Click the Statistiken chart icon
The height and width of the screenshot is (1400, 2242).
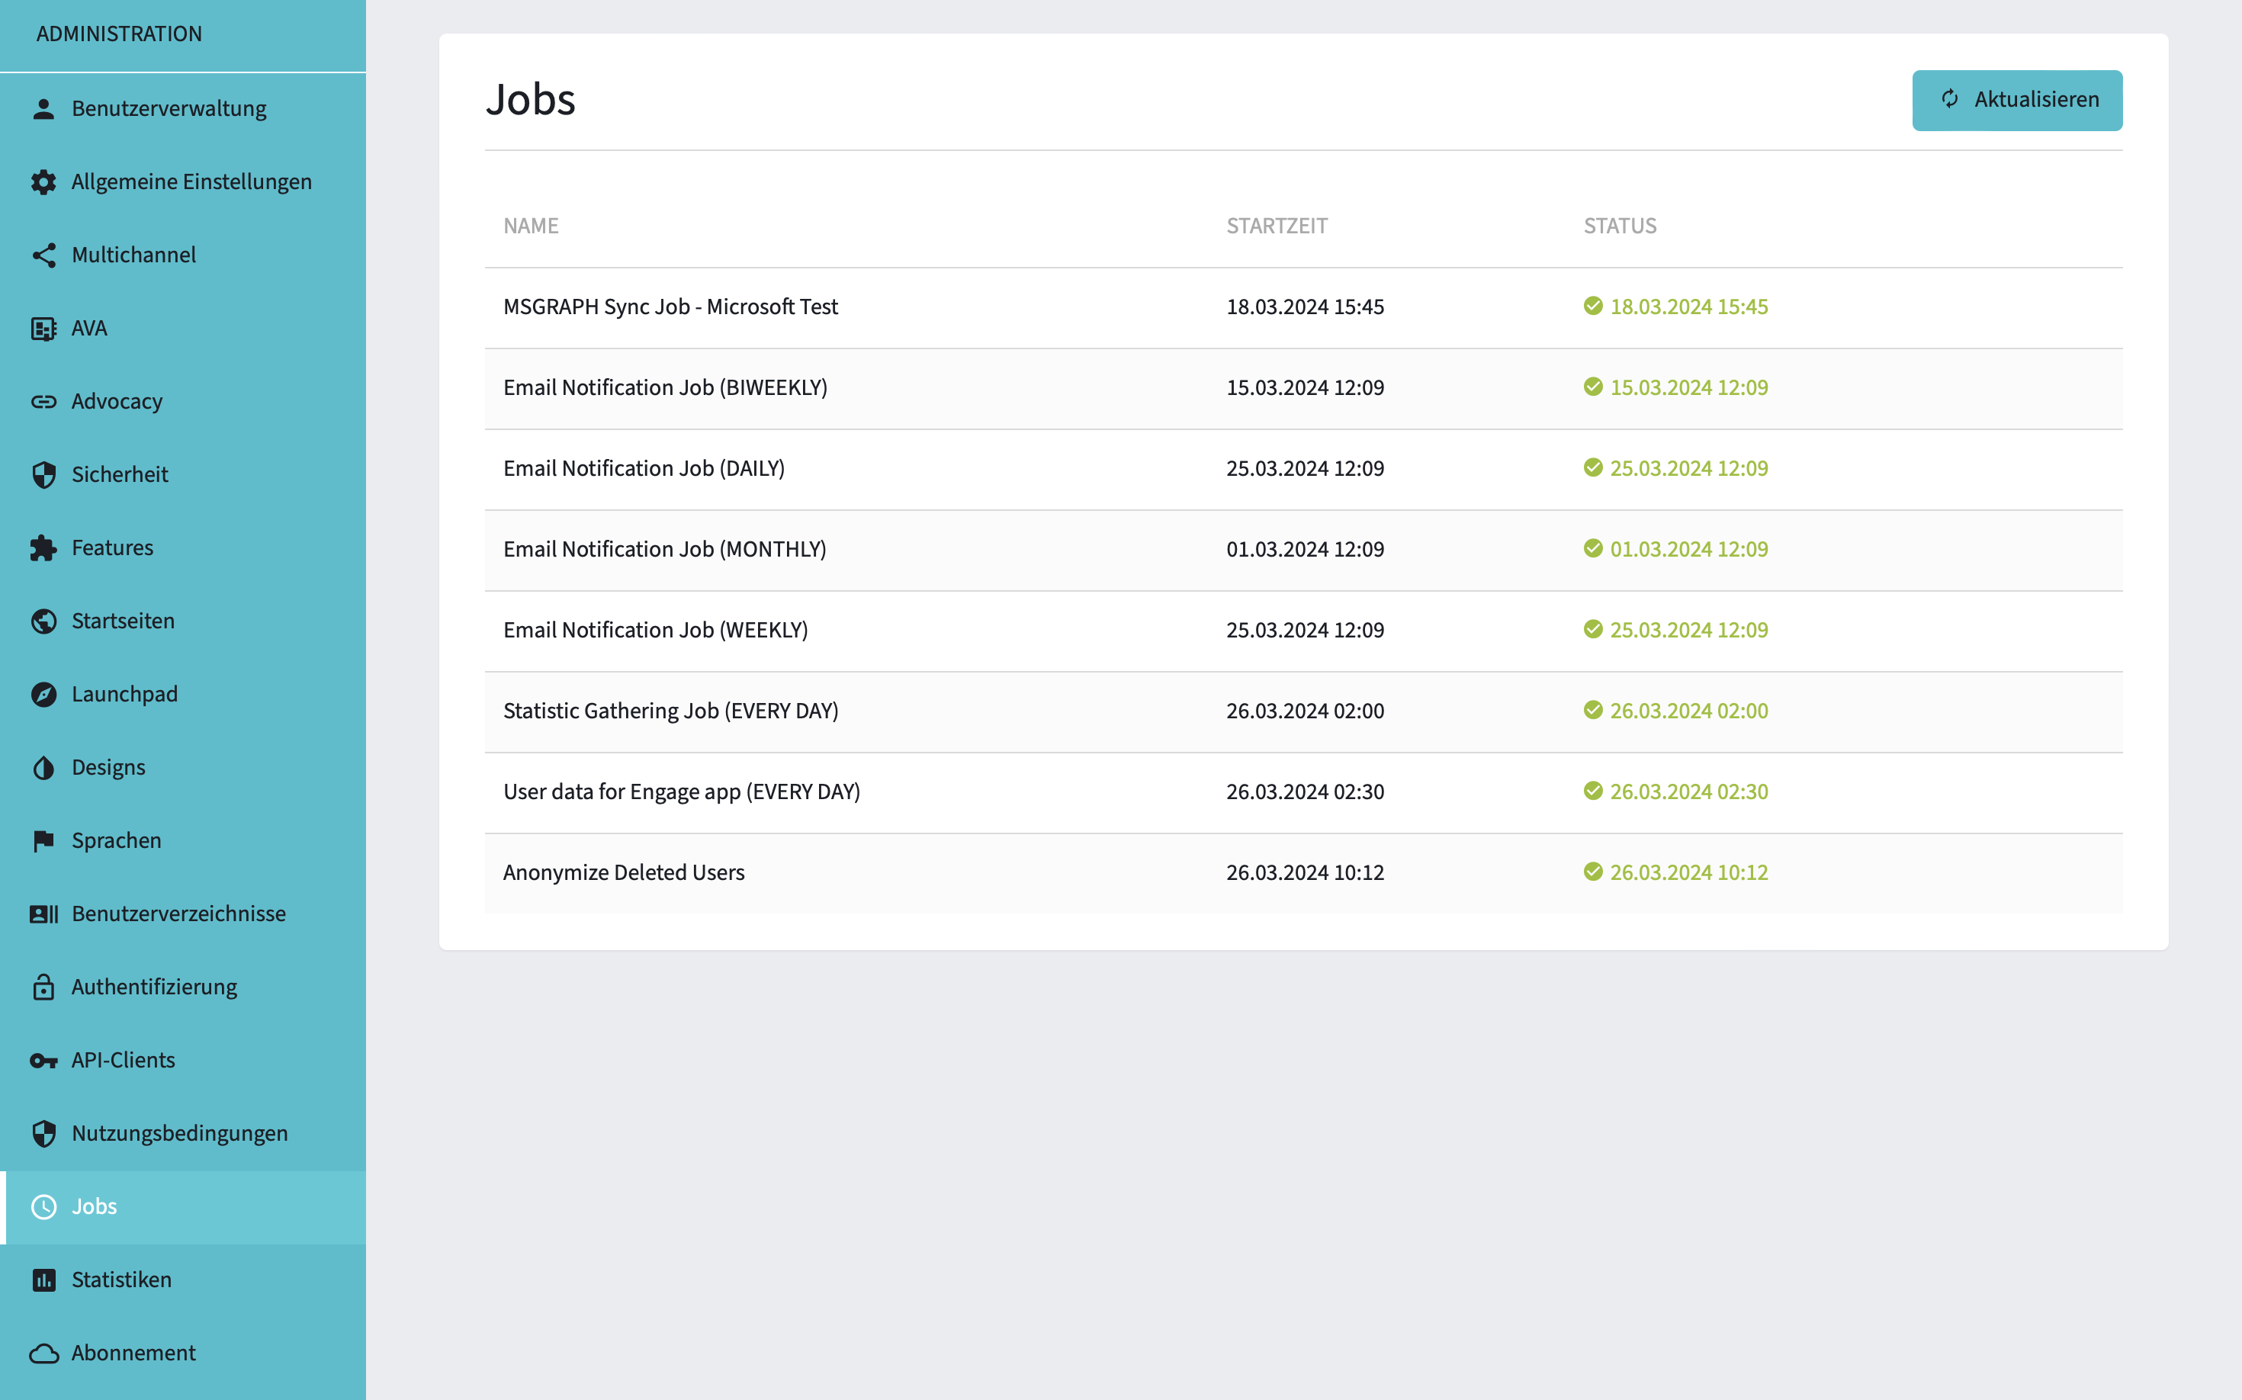pyautogui.click(x=43, y=1280)
